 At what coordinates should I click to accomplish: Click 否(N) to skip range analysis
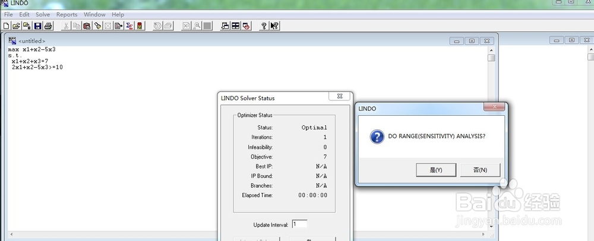point(480,170)
